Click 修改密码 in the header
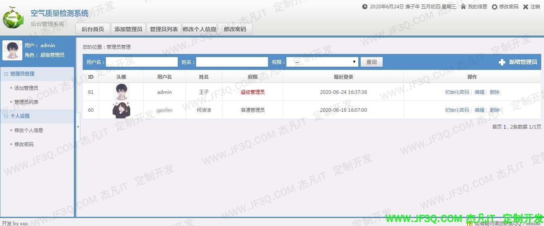Screen dimensions: 544x226 click(x=509, y=7)
